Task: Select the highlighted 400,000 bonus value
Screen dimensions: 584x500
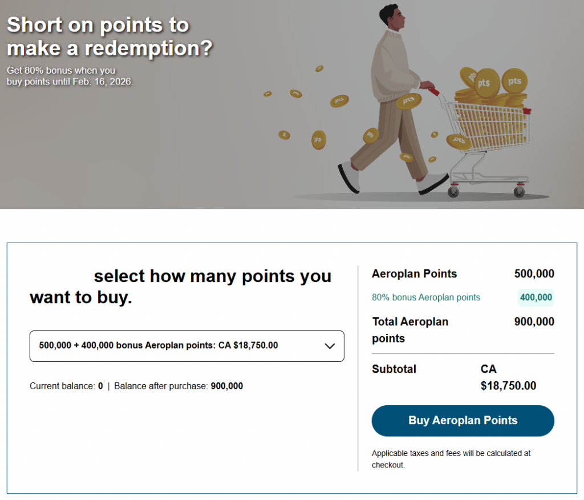Action: [536, 297]
